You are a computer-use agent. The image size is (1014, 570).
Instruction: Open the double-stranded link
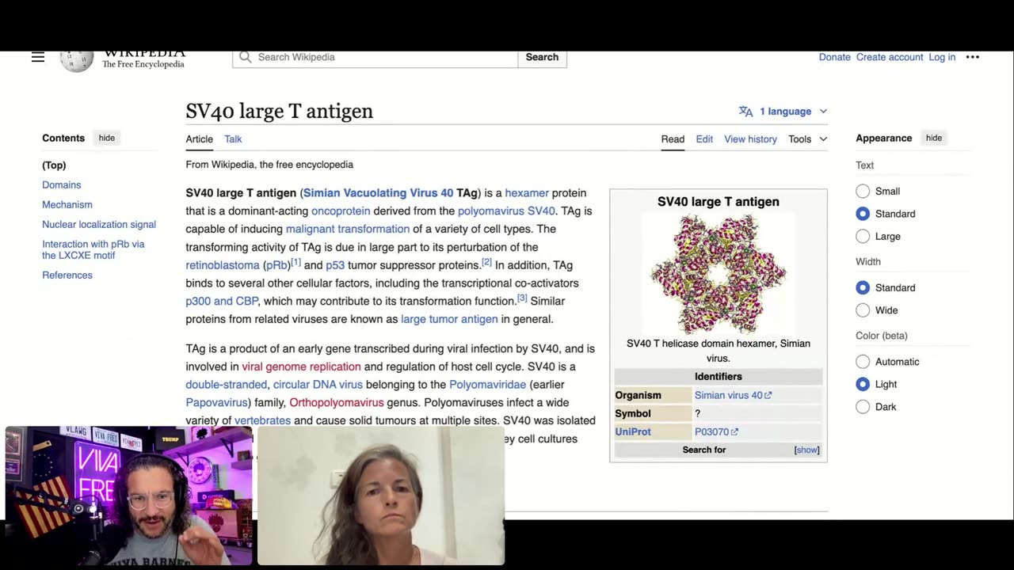pyautogui.click(x=226, y=385)
